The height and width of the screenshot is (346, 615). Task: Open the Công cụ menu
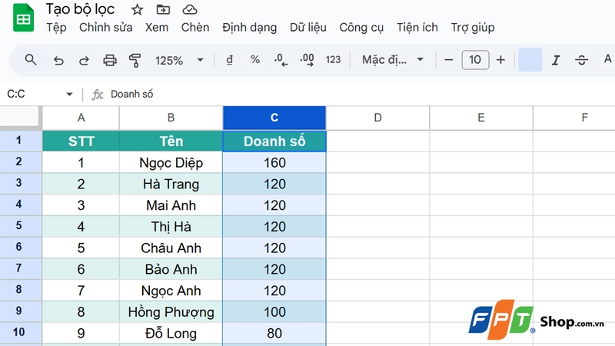[x=361, y=28]
